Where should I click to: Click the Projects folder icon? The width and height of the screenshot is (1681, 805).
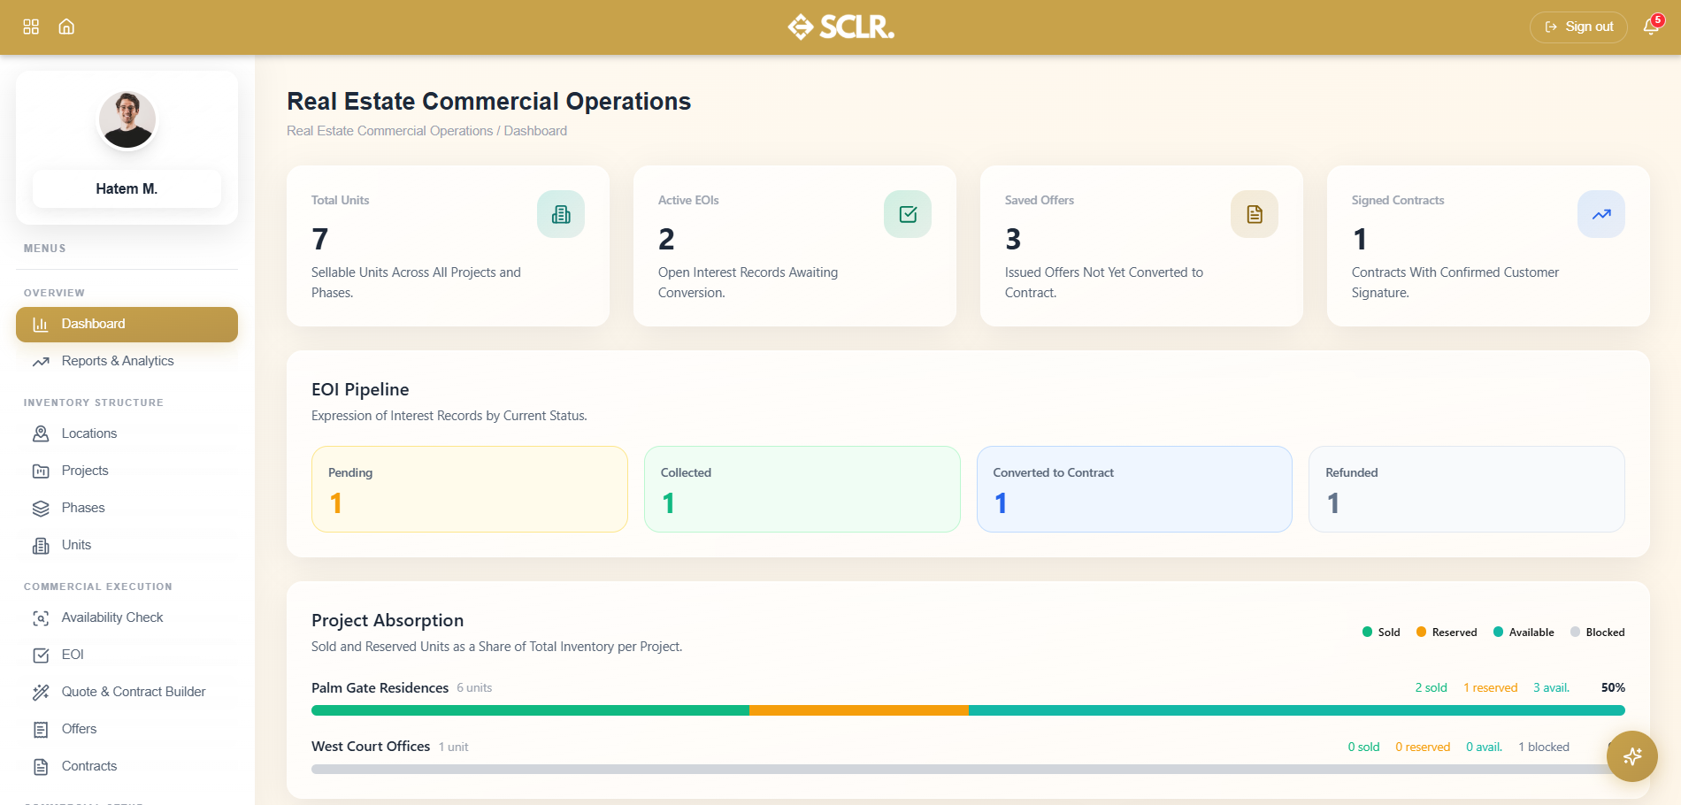(41, 471)
